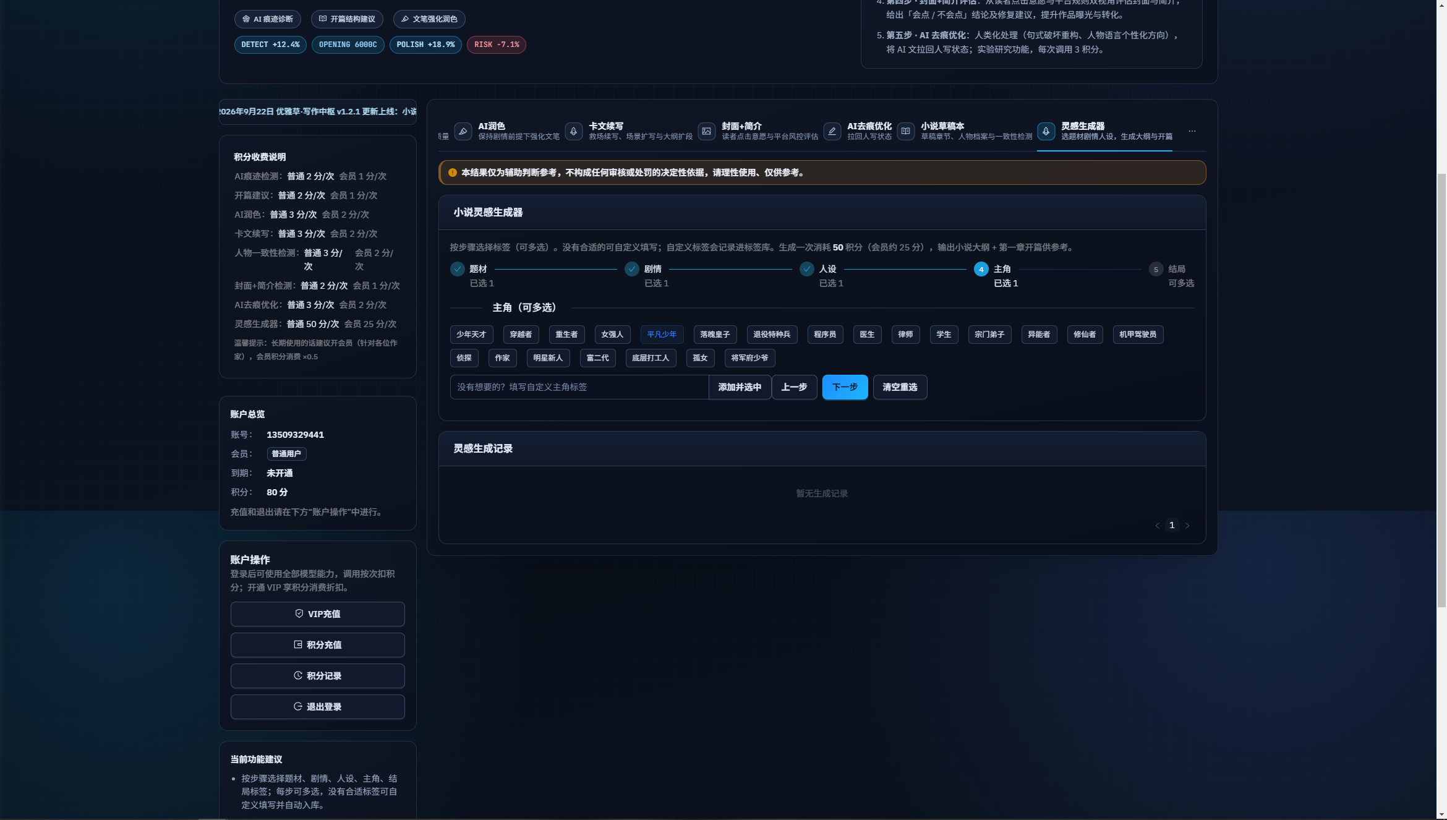
Task: Click the 灵感生成器 tab icon
Action: coord(1046,131)
